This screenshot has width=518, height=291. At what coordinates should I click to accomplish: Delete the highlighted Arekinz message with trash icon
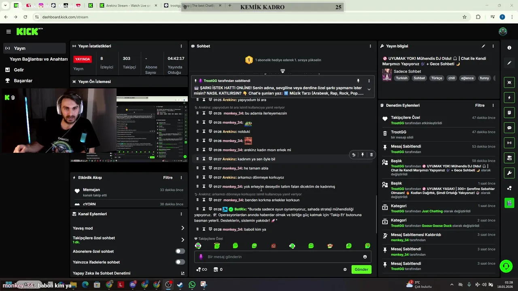(x=372, y=155)
